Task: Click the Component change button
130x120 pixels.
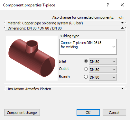Action: pos(22,113)
